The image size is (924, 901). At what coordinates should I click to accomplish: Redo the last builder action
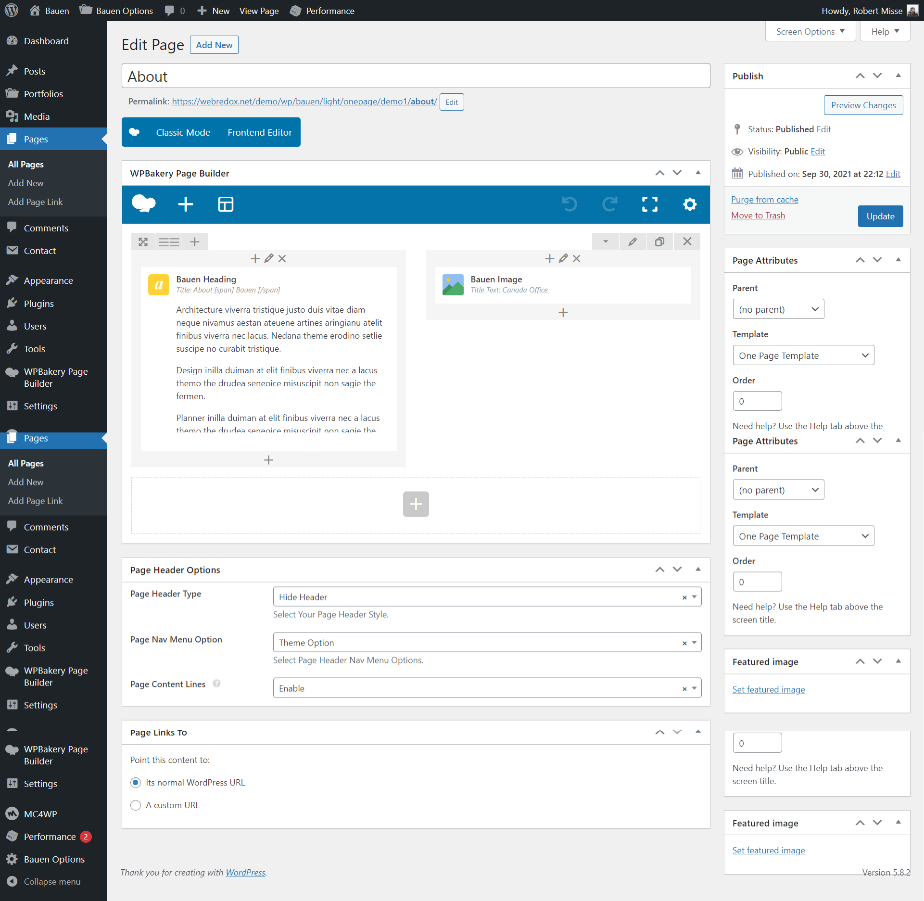click(x=610, y=204)
